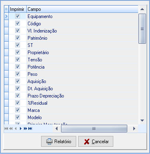Uncheck Imprimir for Patrimônio
This screenshot has width=150, height=154.
tap(18, 38)
